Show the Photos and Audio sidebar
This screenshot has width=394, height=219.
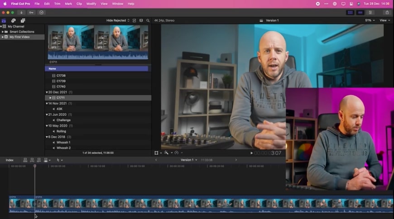(13, 20)
